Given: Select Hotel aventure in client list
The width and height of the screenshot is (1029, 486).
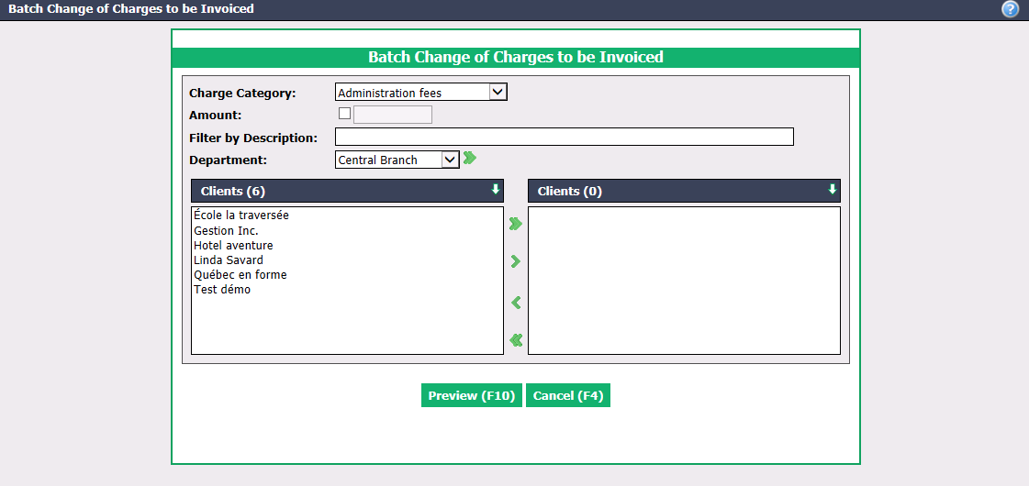Looking at the screenshot, I should (x=234, y=246).
